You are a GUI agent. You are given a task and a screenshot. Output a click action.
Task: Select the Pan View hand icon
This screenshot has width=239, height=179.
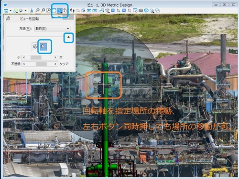coord(65,10)
